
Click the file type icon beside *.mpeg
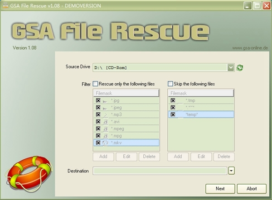coord(106,129)
